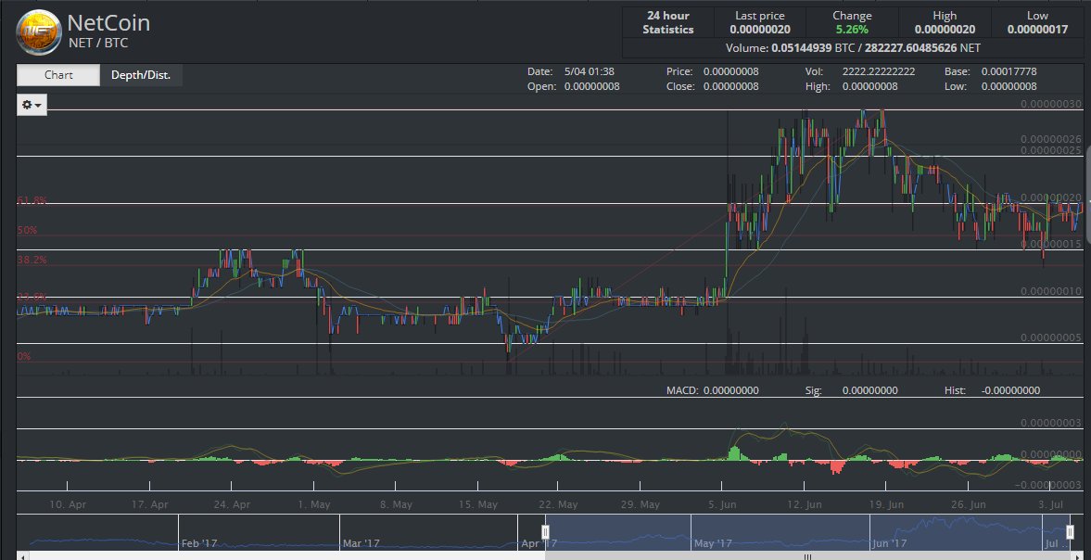Click the 24. Apr date axis label

(x=232, y=504)
